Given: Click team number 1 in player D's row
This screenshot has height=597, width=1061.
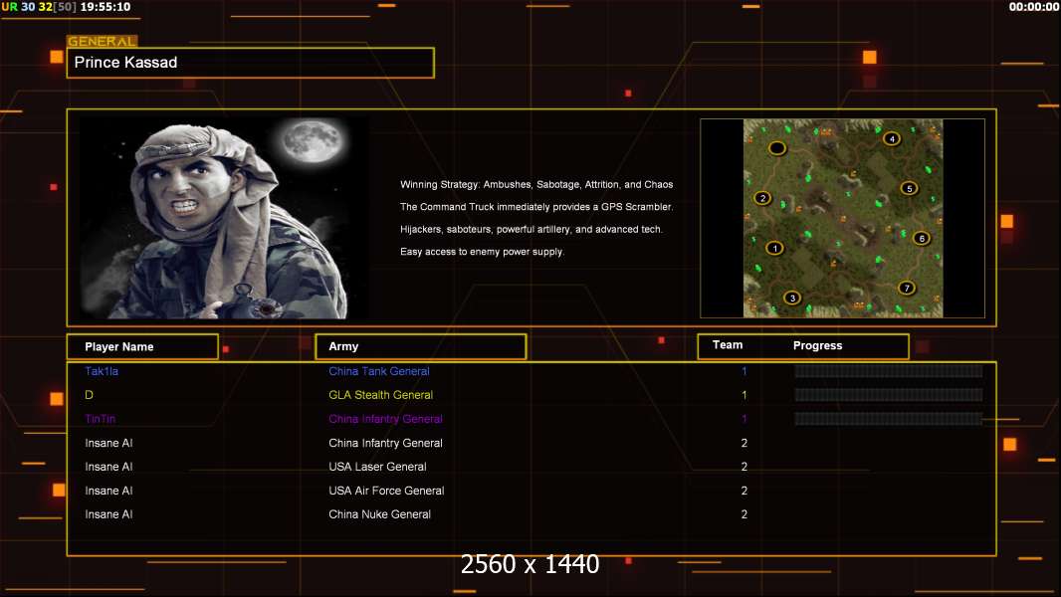Looking at the screenshot, I should 744,395.
